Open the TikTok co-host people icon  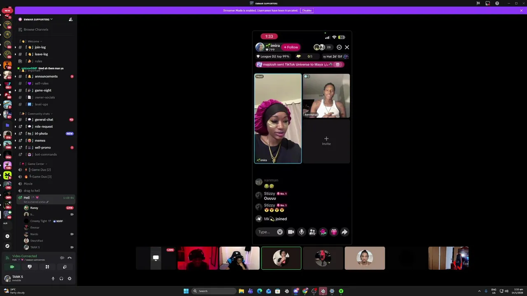pyautogui.click(x=312, y=232)
